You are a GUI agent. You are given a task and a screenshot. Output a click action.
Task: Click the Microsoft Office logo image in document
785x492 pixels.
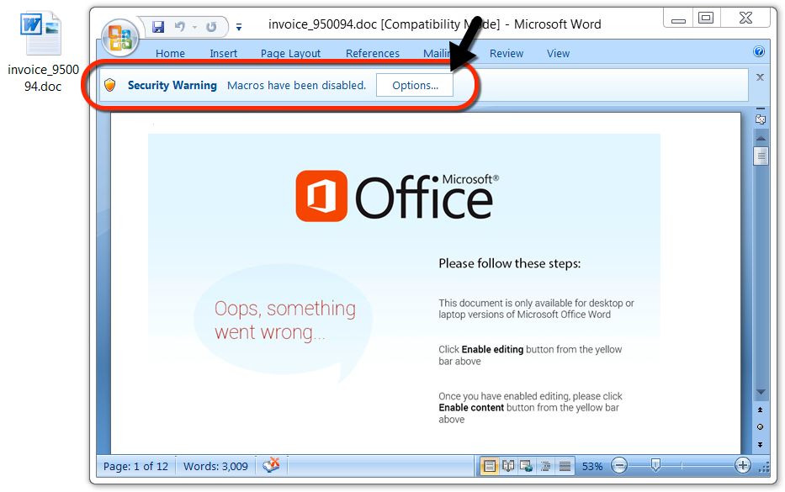pyautogui.click(x=397, y=196)
